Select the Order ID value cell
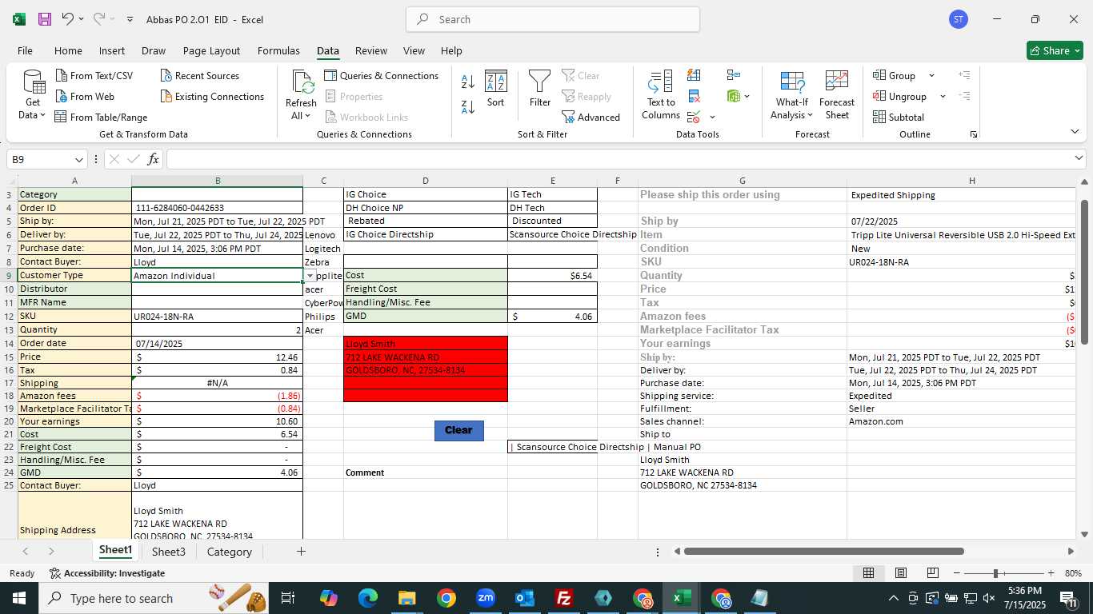This screenshot has width=1093, height=614. click(218, 208)
